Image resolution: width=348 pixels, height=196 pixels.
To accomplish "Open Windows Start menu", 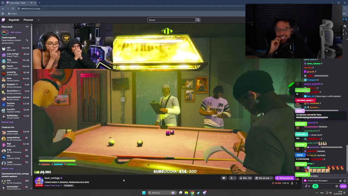I will (x=144, y=193).
